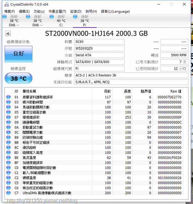Select raw value 000007DE2770
Viewport: 193px width, 204px height.
(x=169, y=97)
